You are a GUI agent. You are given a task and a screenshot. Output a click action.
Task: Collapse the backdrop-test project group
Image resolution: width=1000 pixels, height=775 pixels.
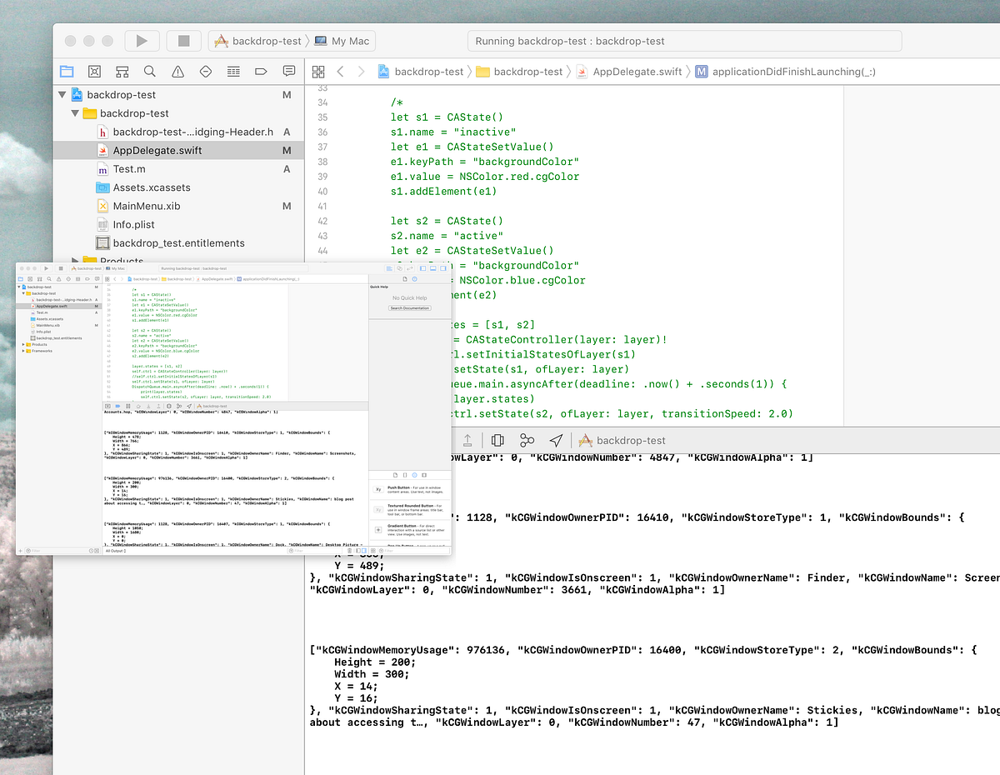pyautogui.click(x=62, y=94)
